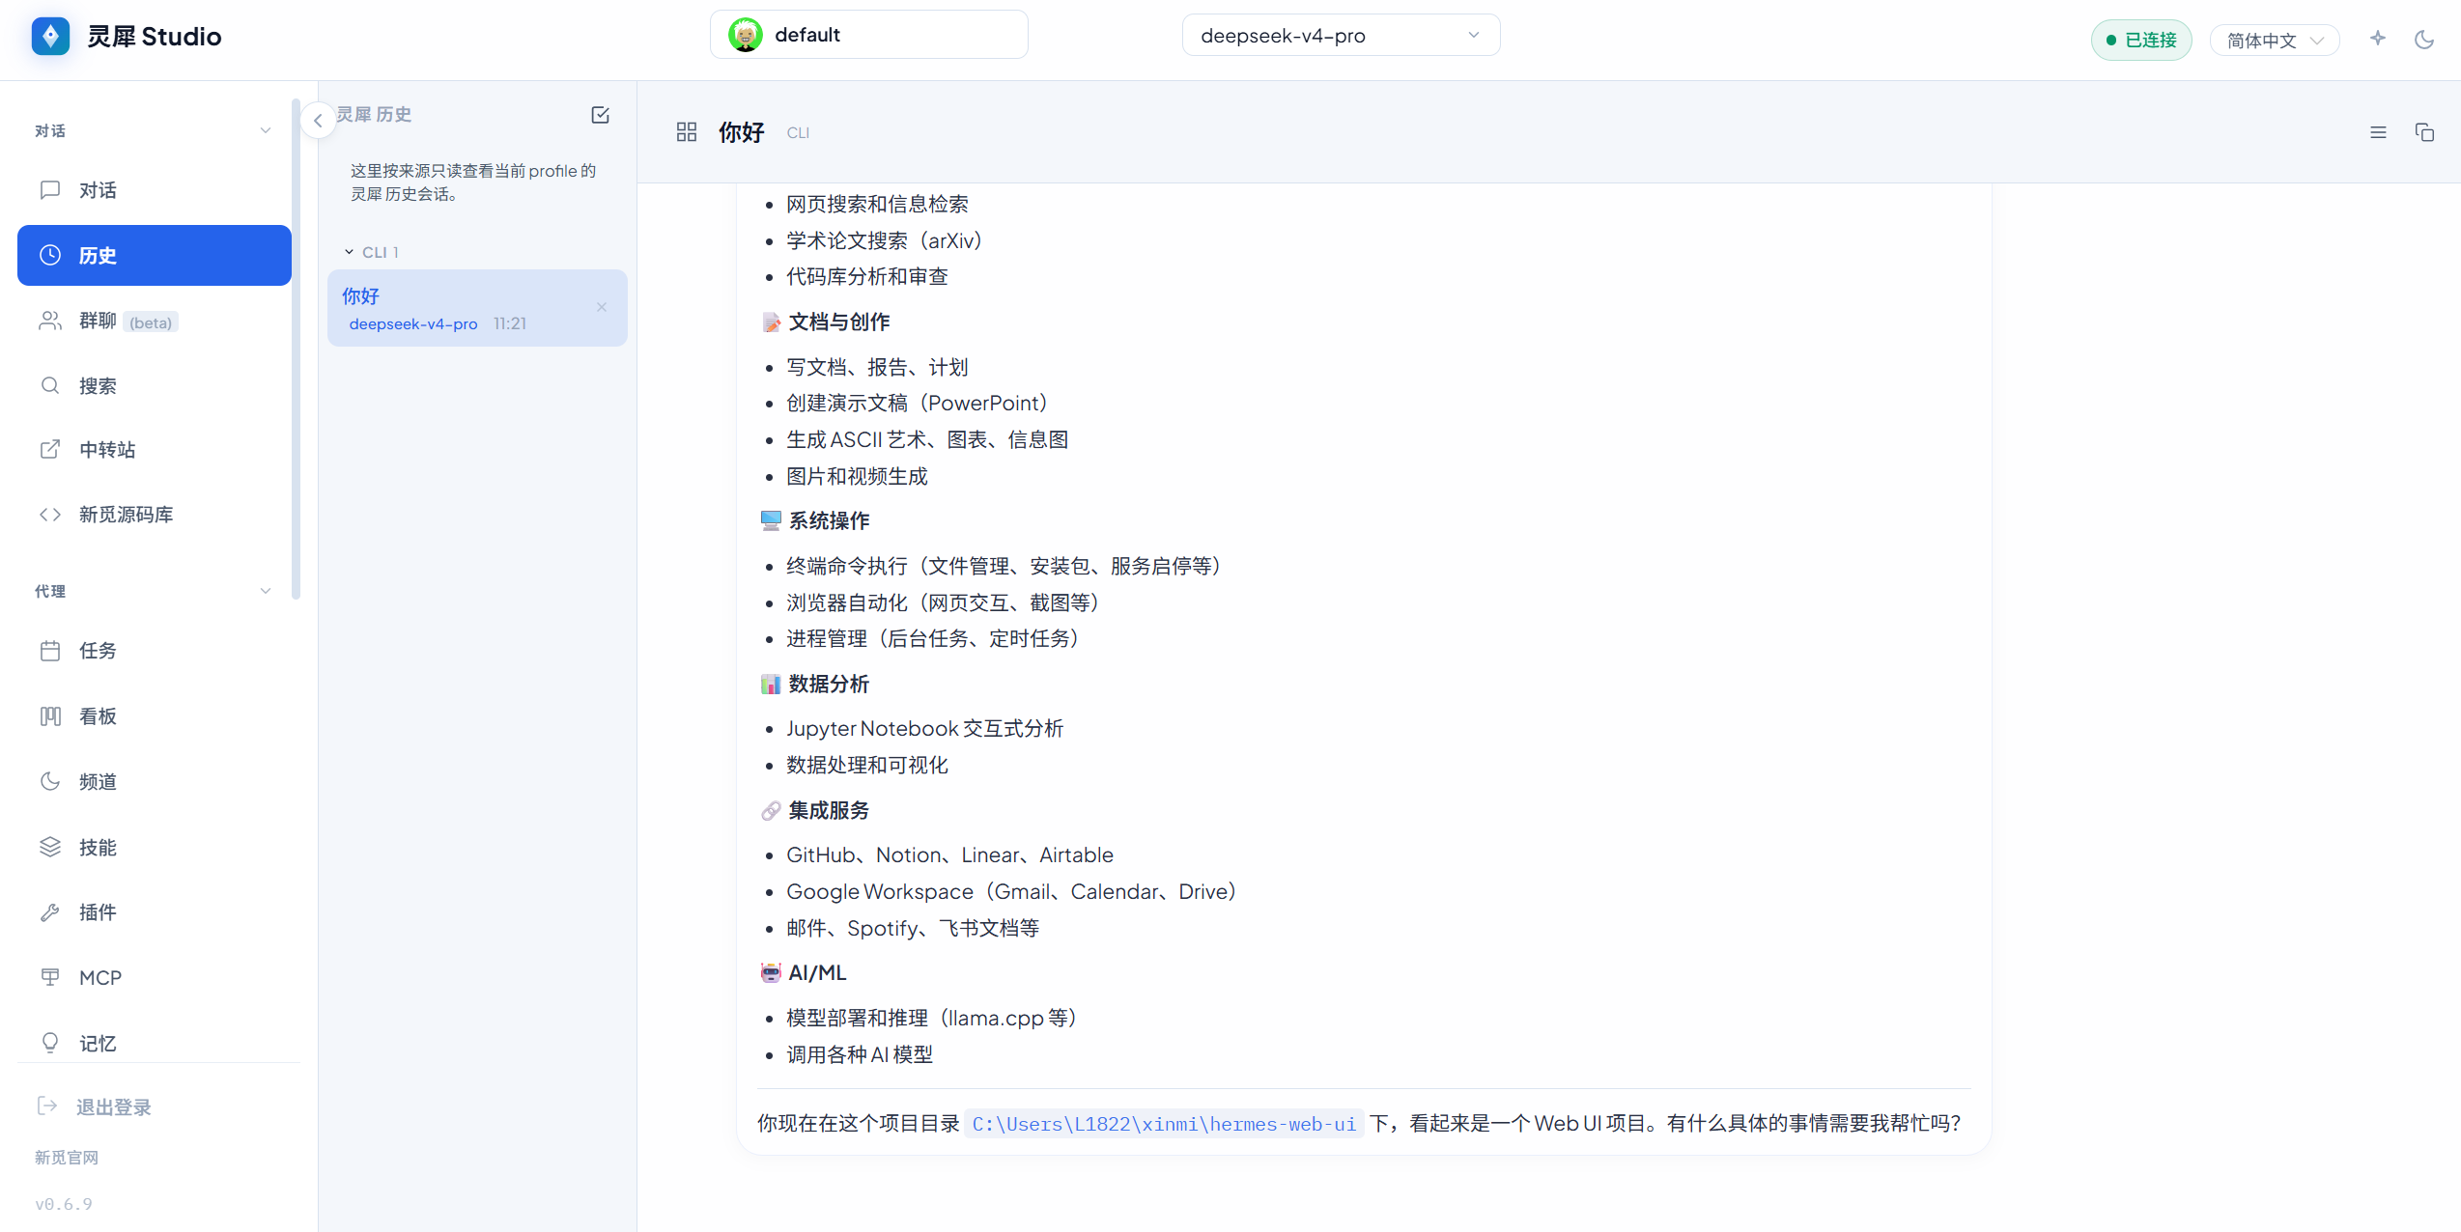Click 退出登录 to log out
Viewport: 2461px width, 1232px height.
[x=95, y=1106]
